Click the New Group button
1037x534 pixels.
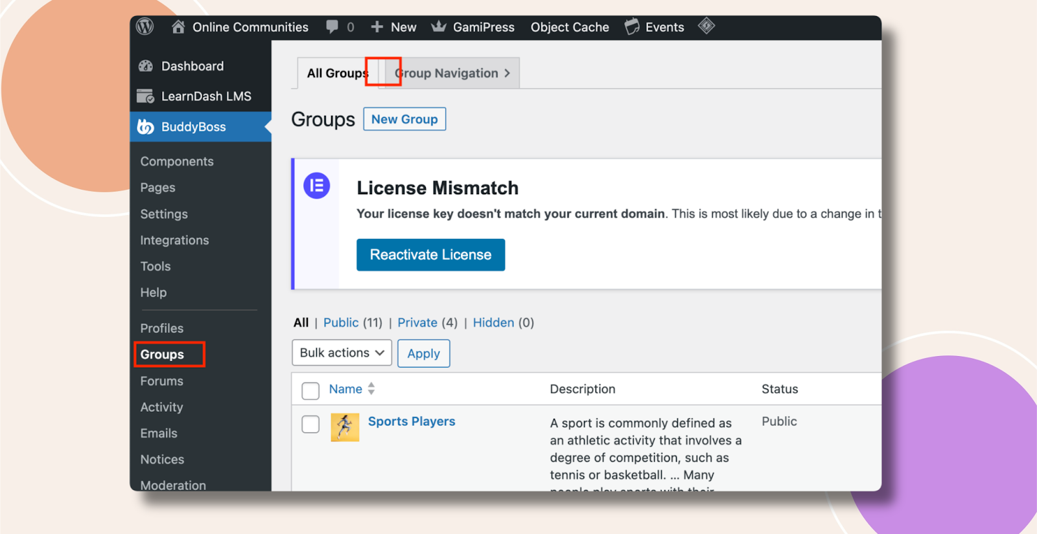coord(404,119)
